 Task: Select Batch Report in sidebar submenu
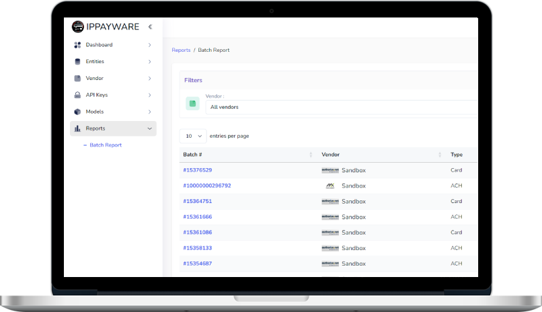[106, 145]
